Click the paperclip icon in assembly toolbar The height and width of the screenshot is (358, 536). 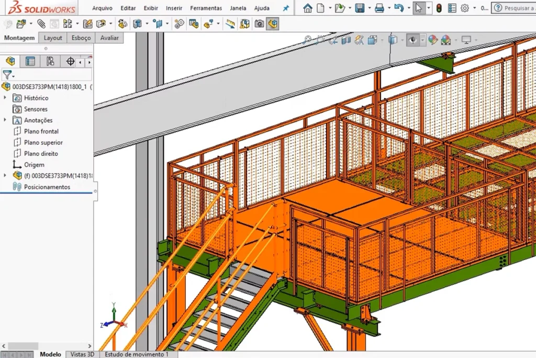[x=41, y=24]
